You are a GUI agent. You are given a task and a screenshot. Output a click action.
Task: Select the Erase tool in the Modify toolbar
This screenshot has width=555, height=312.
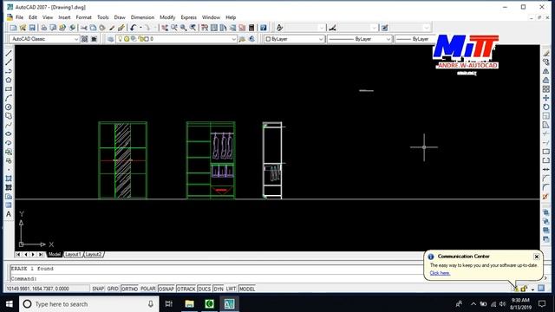point(546,53)
